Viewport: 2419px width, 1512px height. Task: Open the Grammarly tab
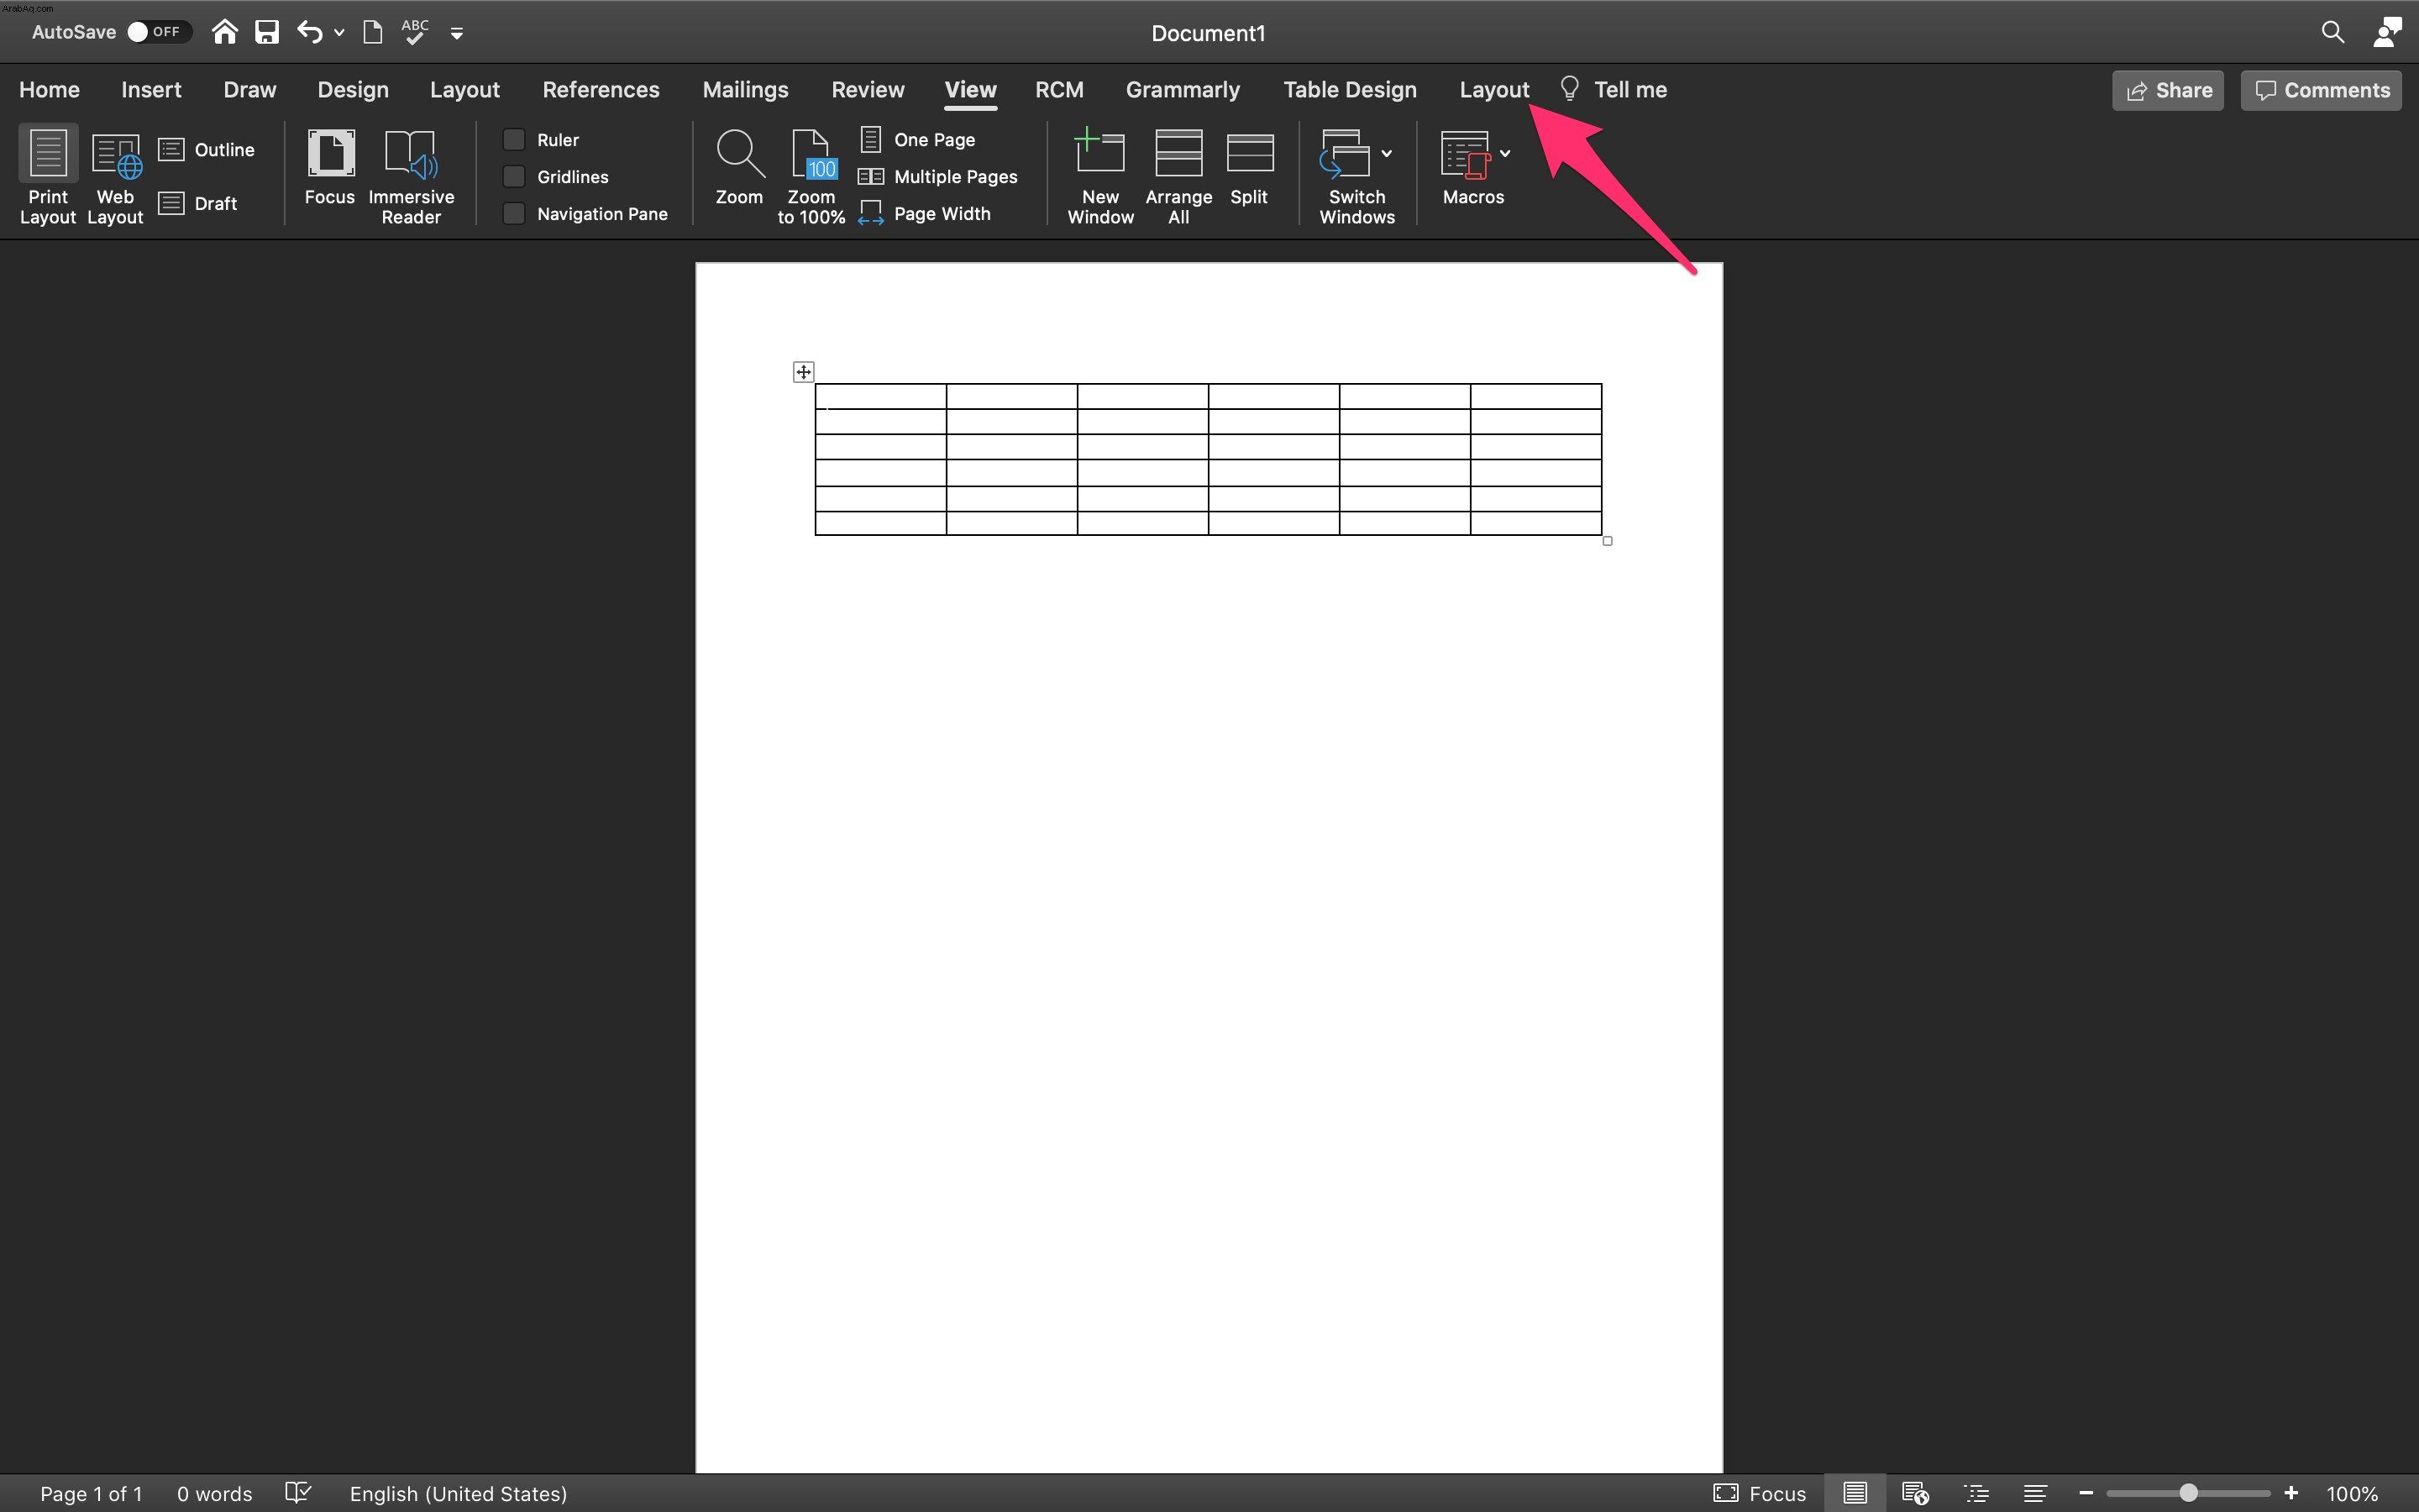point(1183,89)
